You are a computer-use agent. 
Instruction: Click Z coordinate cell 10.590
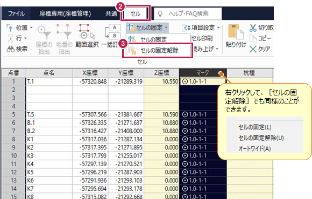click(x=161, y=114)
